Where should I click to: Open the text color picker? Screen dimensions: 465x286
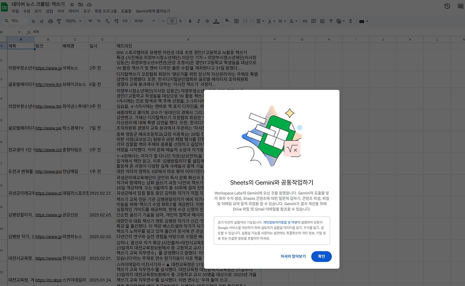tap(216, 21)
